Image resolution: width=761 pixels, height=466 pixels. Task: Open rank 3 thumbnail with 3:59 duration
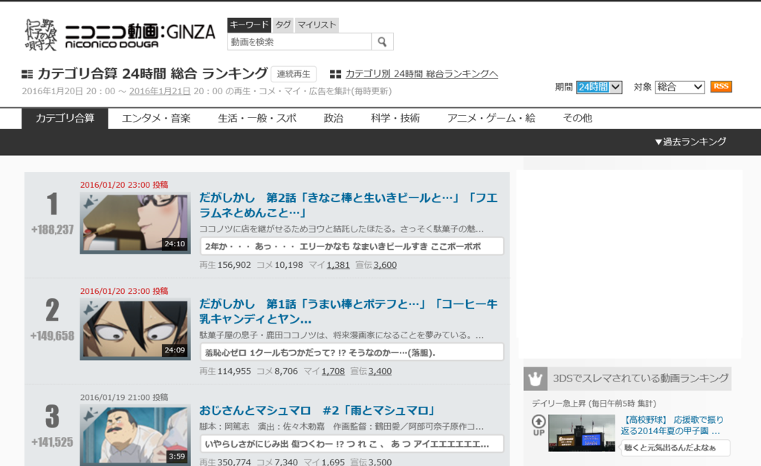click(x=135, y=435)
